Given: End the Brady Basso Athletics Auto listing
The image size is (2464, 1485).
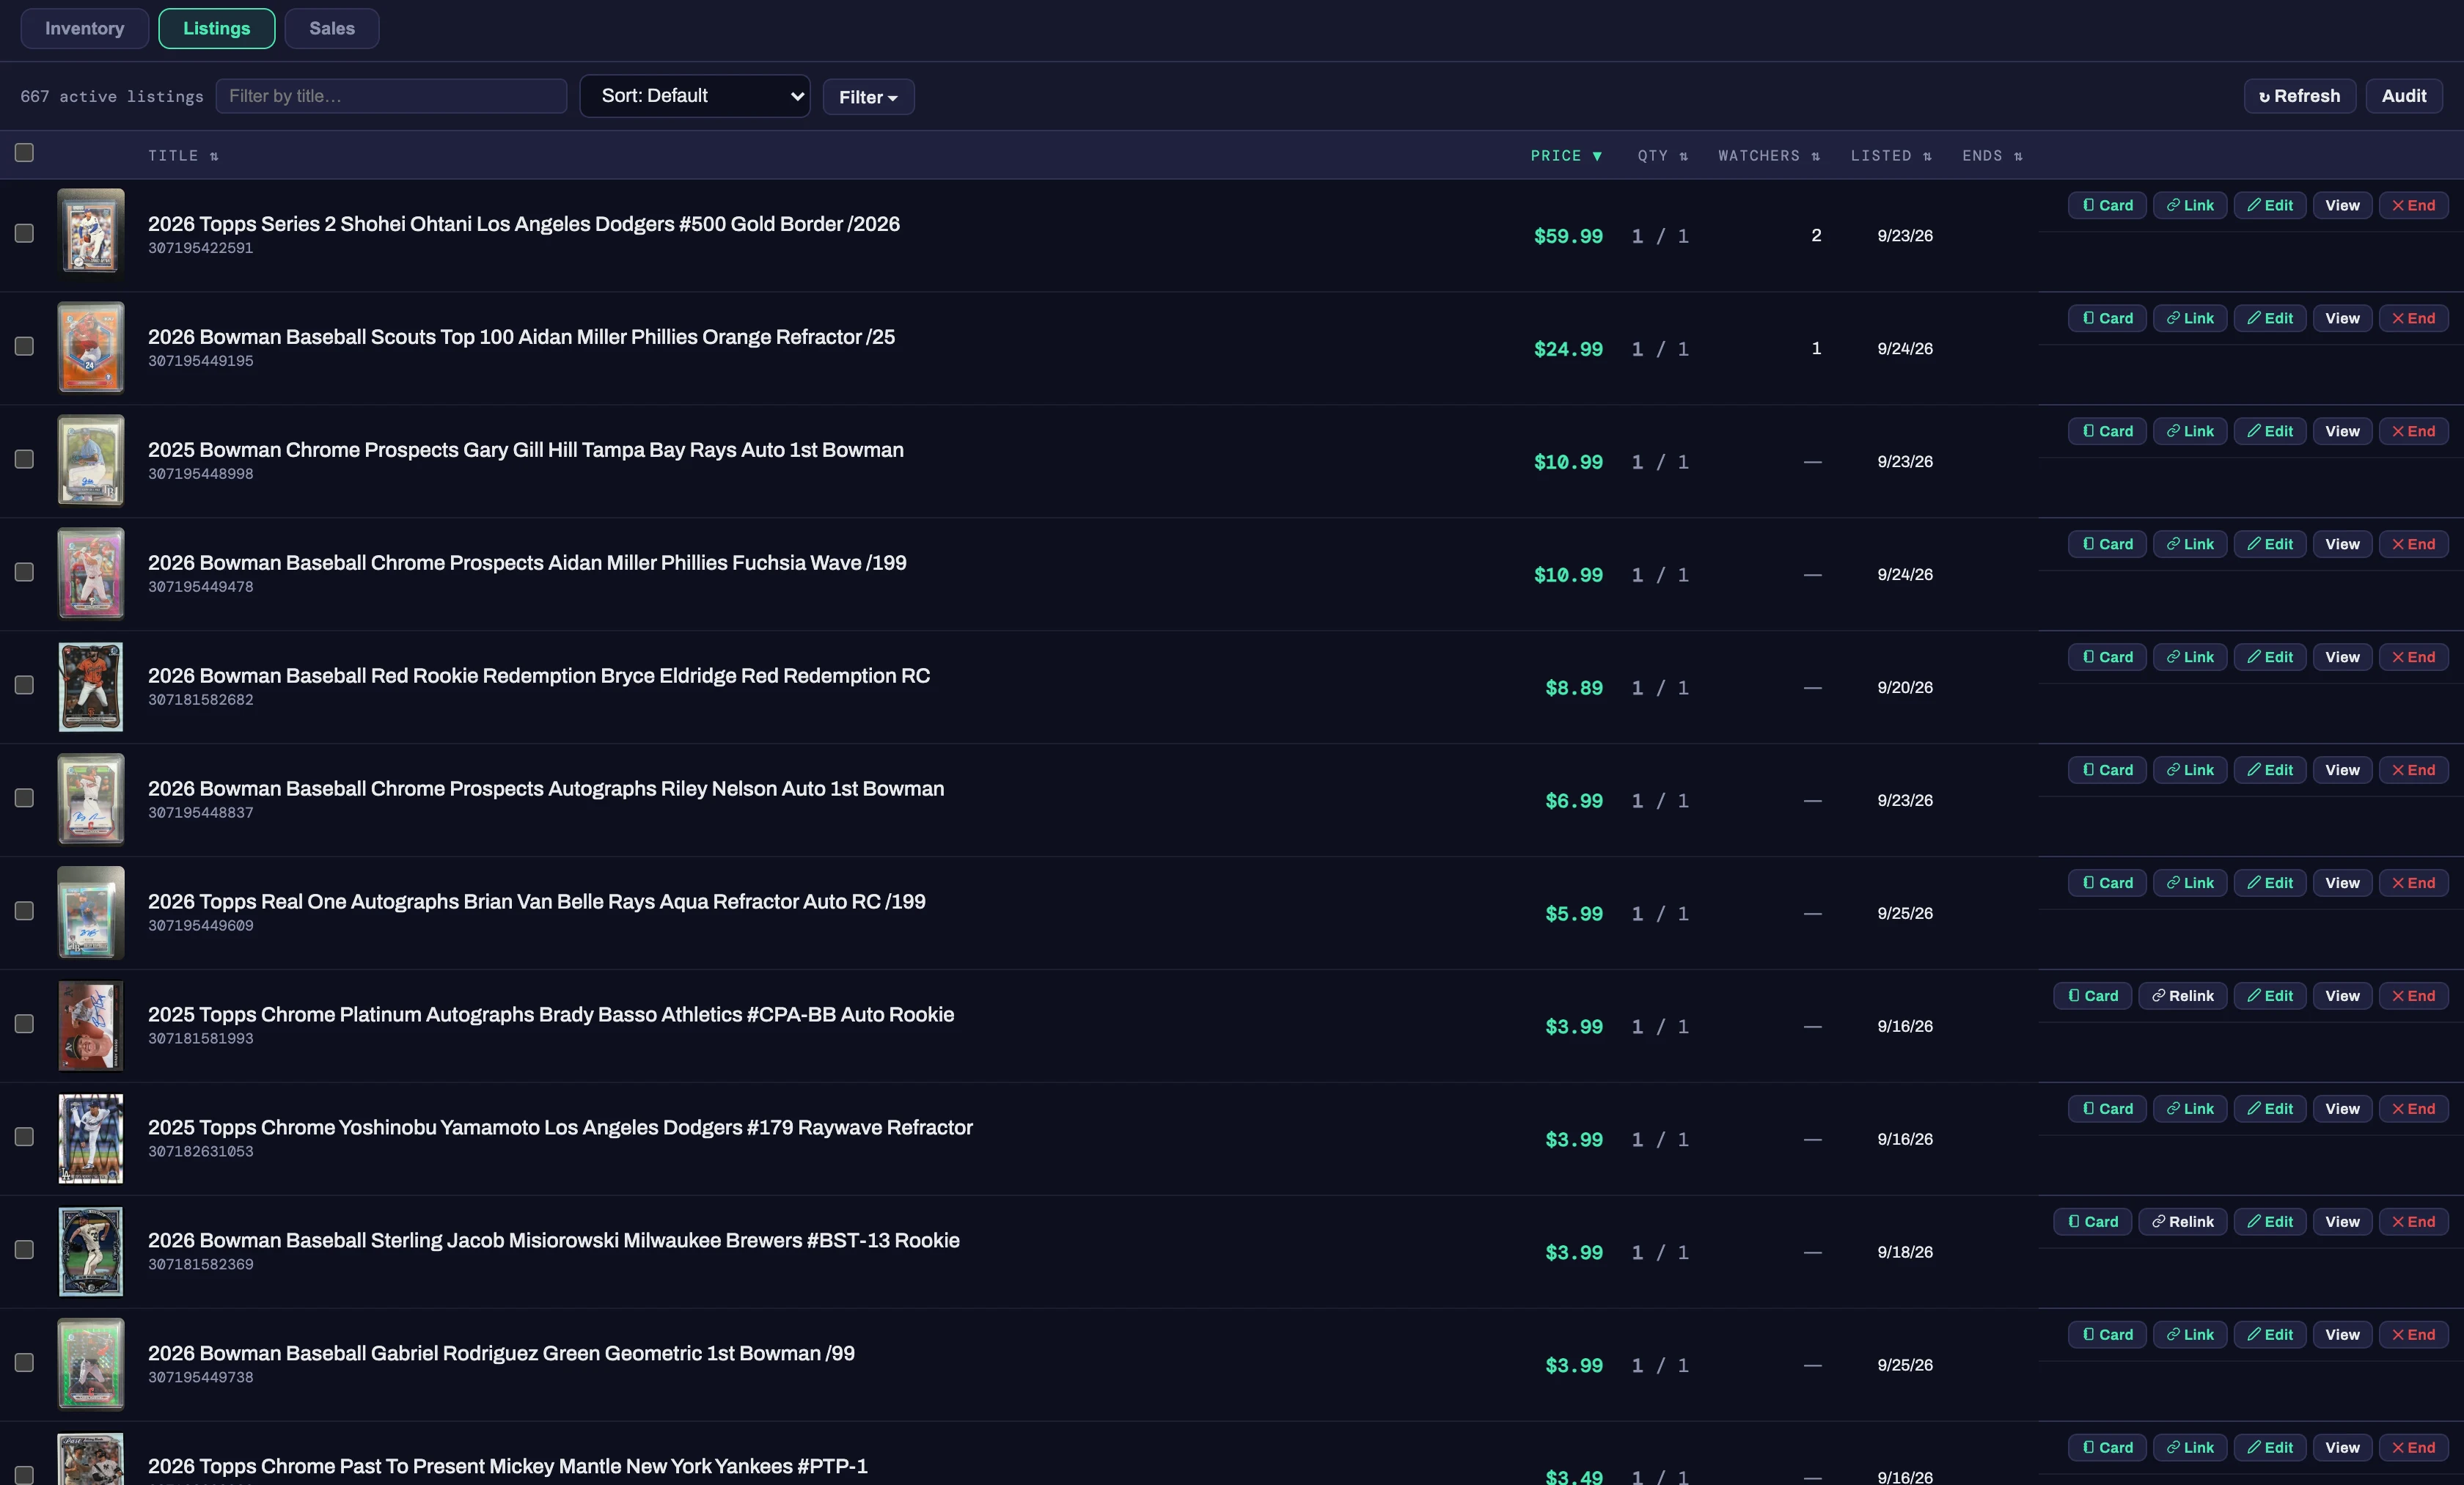Looking at the screenshot, I should click(2413, 996).
